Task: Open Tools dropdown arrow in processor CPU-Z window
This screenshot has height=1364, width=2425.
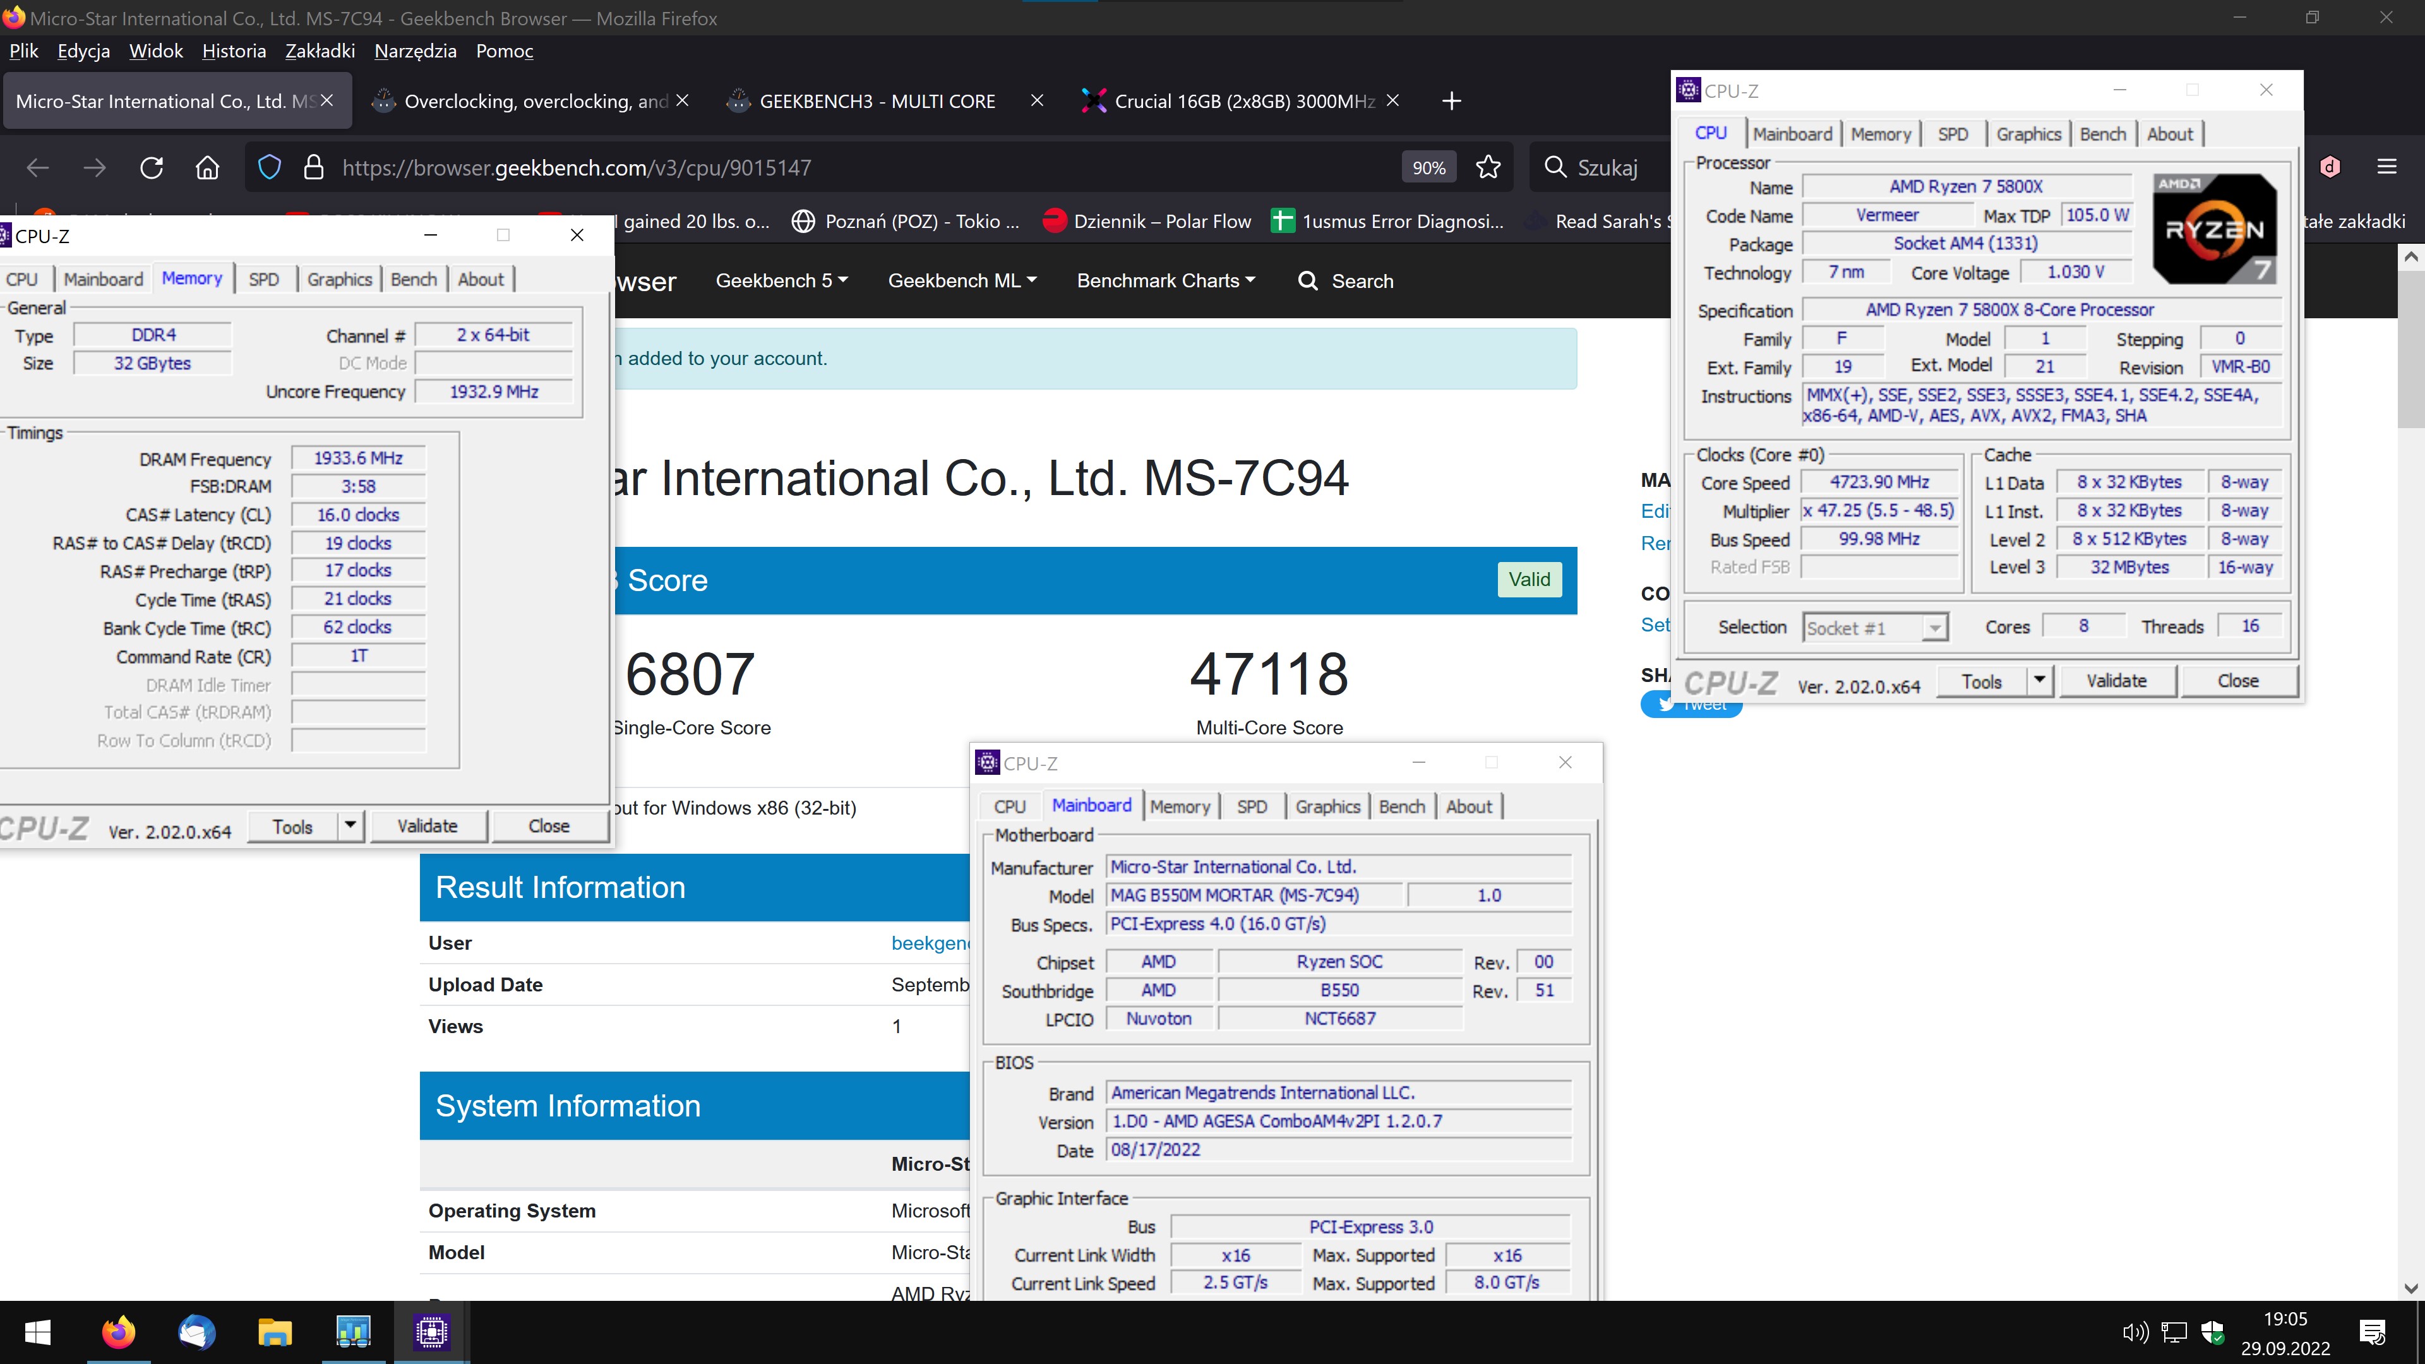Action: tap(2039, 679)
